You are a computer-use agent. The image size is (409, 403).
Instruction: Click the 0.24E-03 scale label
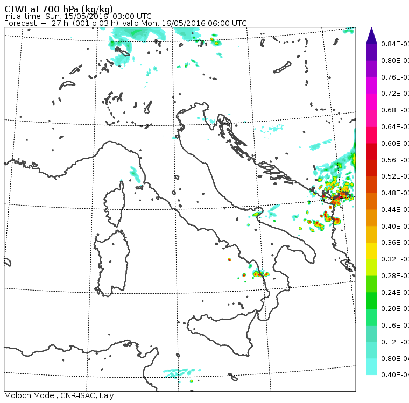(x=395, y=292)
